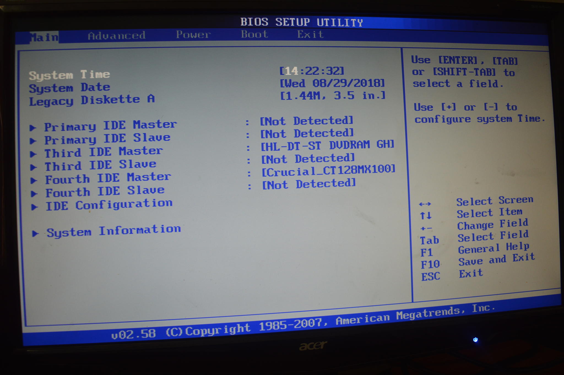Click the arrow beside IDE Configuration

pos(34,207)
